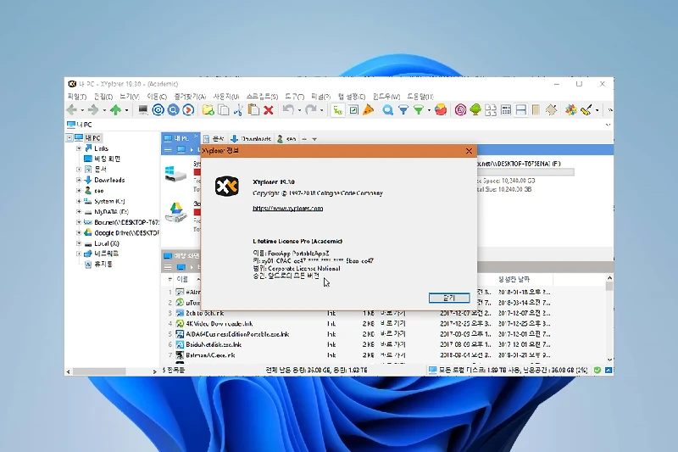
Task: Switch to the seo tab
Action: [286, 139]
